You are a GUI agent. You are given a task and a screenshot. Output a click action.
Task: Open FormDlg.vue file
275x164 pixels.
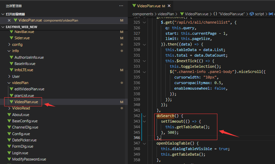point(23,146)
